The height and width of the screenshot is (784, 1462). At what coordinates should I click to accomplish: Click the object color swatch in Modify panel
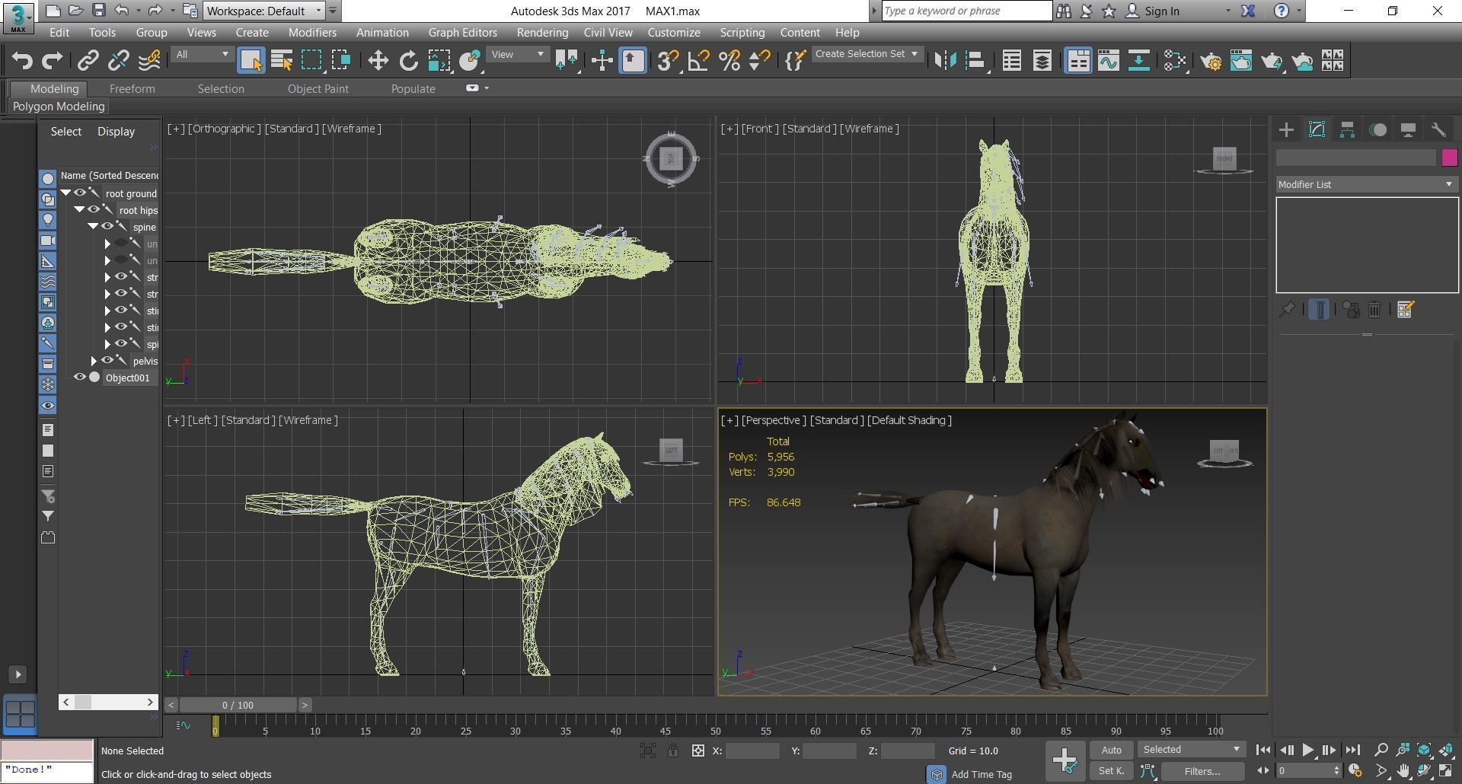click(1449, 158)
